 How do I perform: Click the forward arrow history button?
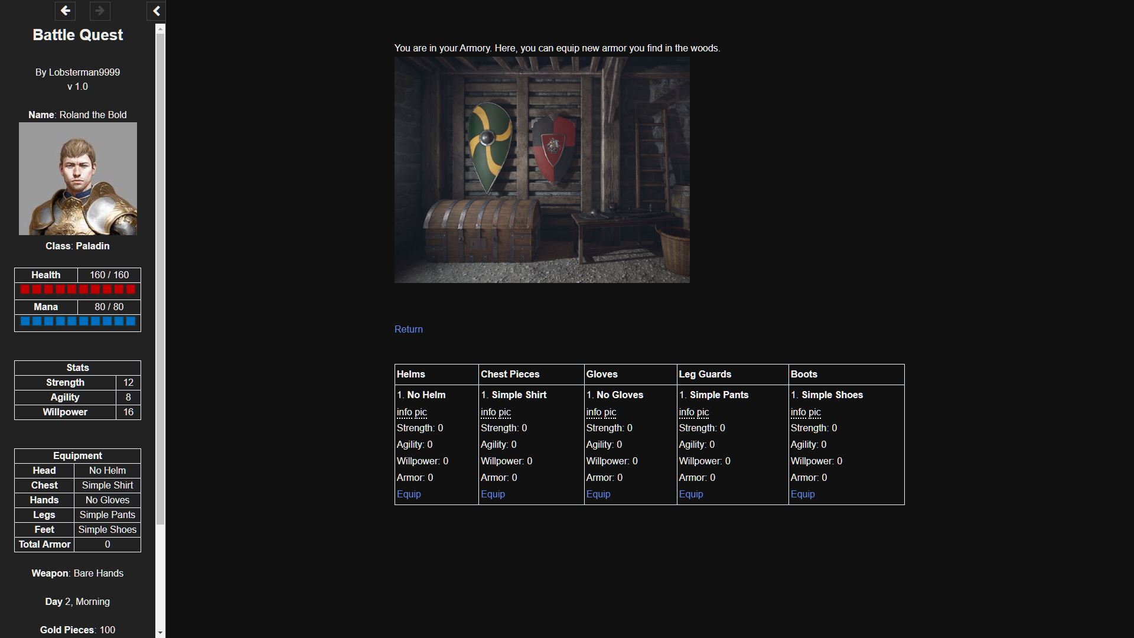[100, 11]
